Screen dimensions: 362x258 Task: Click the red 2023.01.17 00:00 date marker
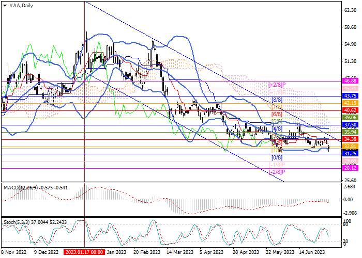coord(84,252)
